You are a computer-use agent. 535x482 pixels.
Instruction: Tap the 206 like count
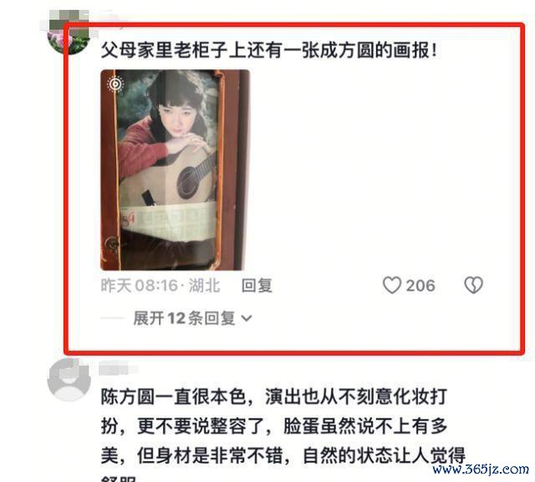click(x=420, y=285)
